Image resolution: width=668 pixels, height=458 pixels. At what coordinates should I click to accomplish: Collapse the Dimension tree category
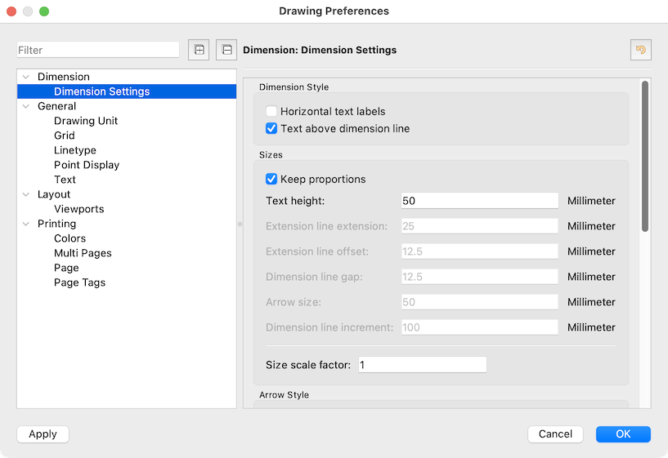tap(26, 77)
